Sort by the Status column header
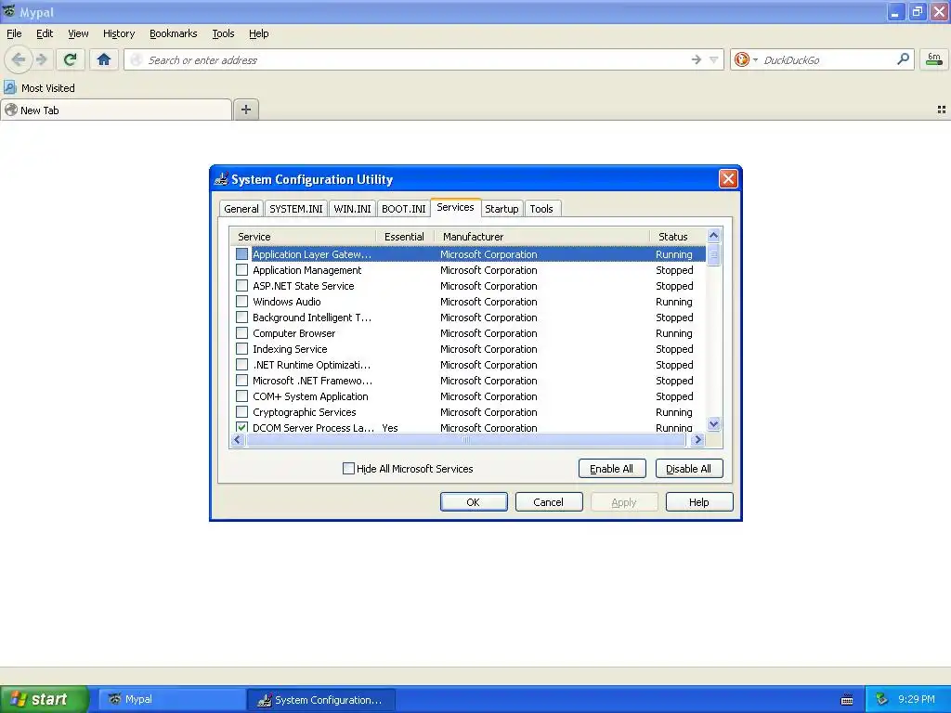Image resolution: width=951 pixels, height=713 pixels. [677, 237]
